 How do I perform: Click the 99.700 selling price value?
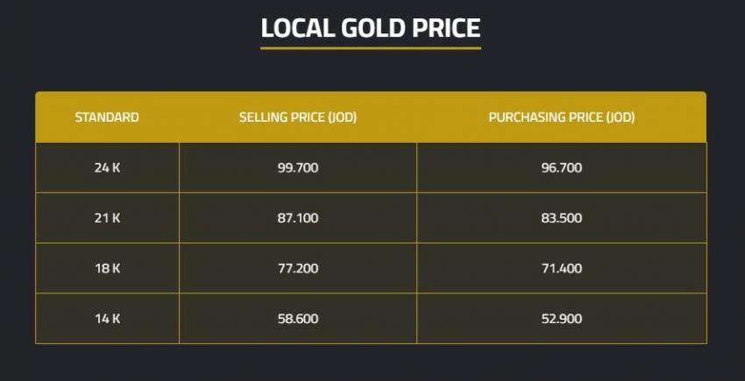click(298, 167)
